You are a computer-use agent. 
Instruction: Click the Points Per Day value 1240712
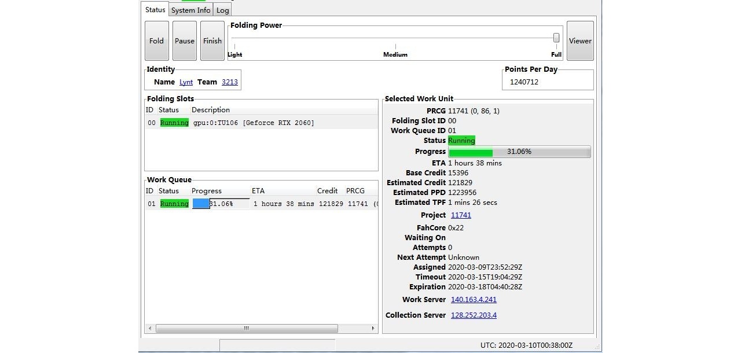(524, 82)
